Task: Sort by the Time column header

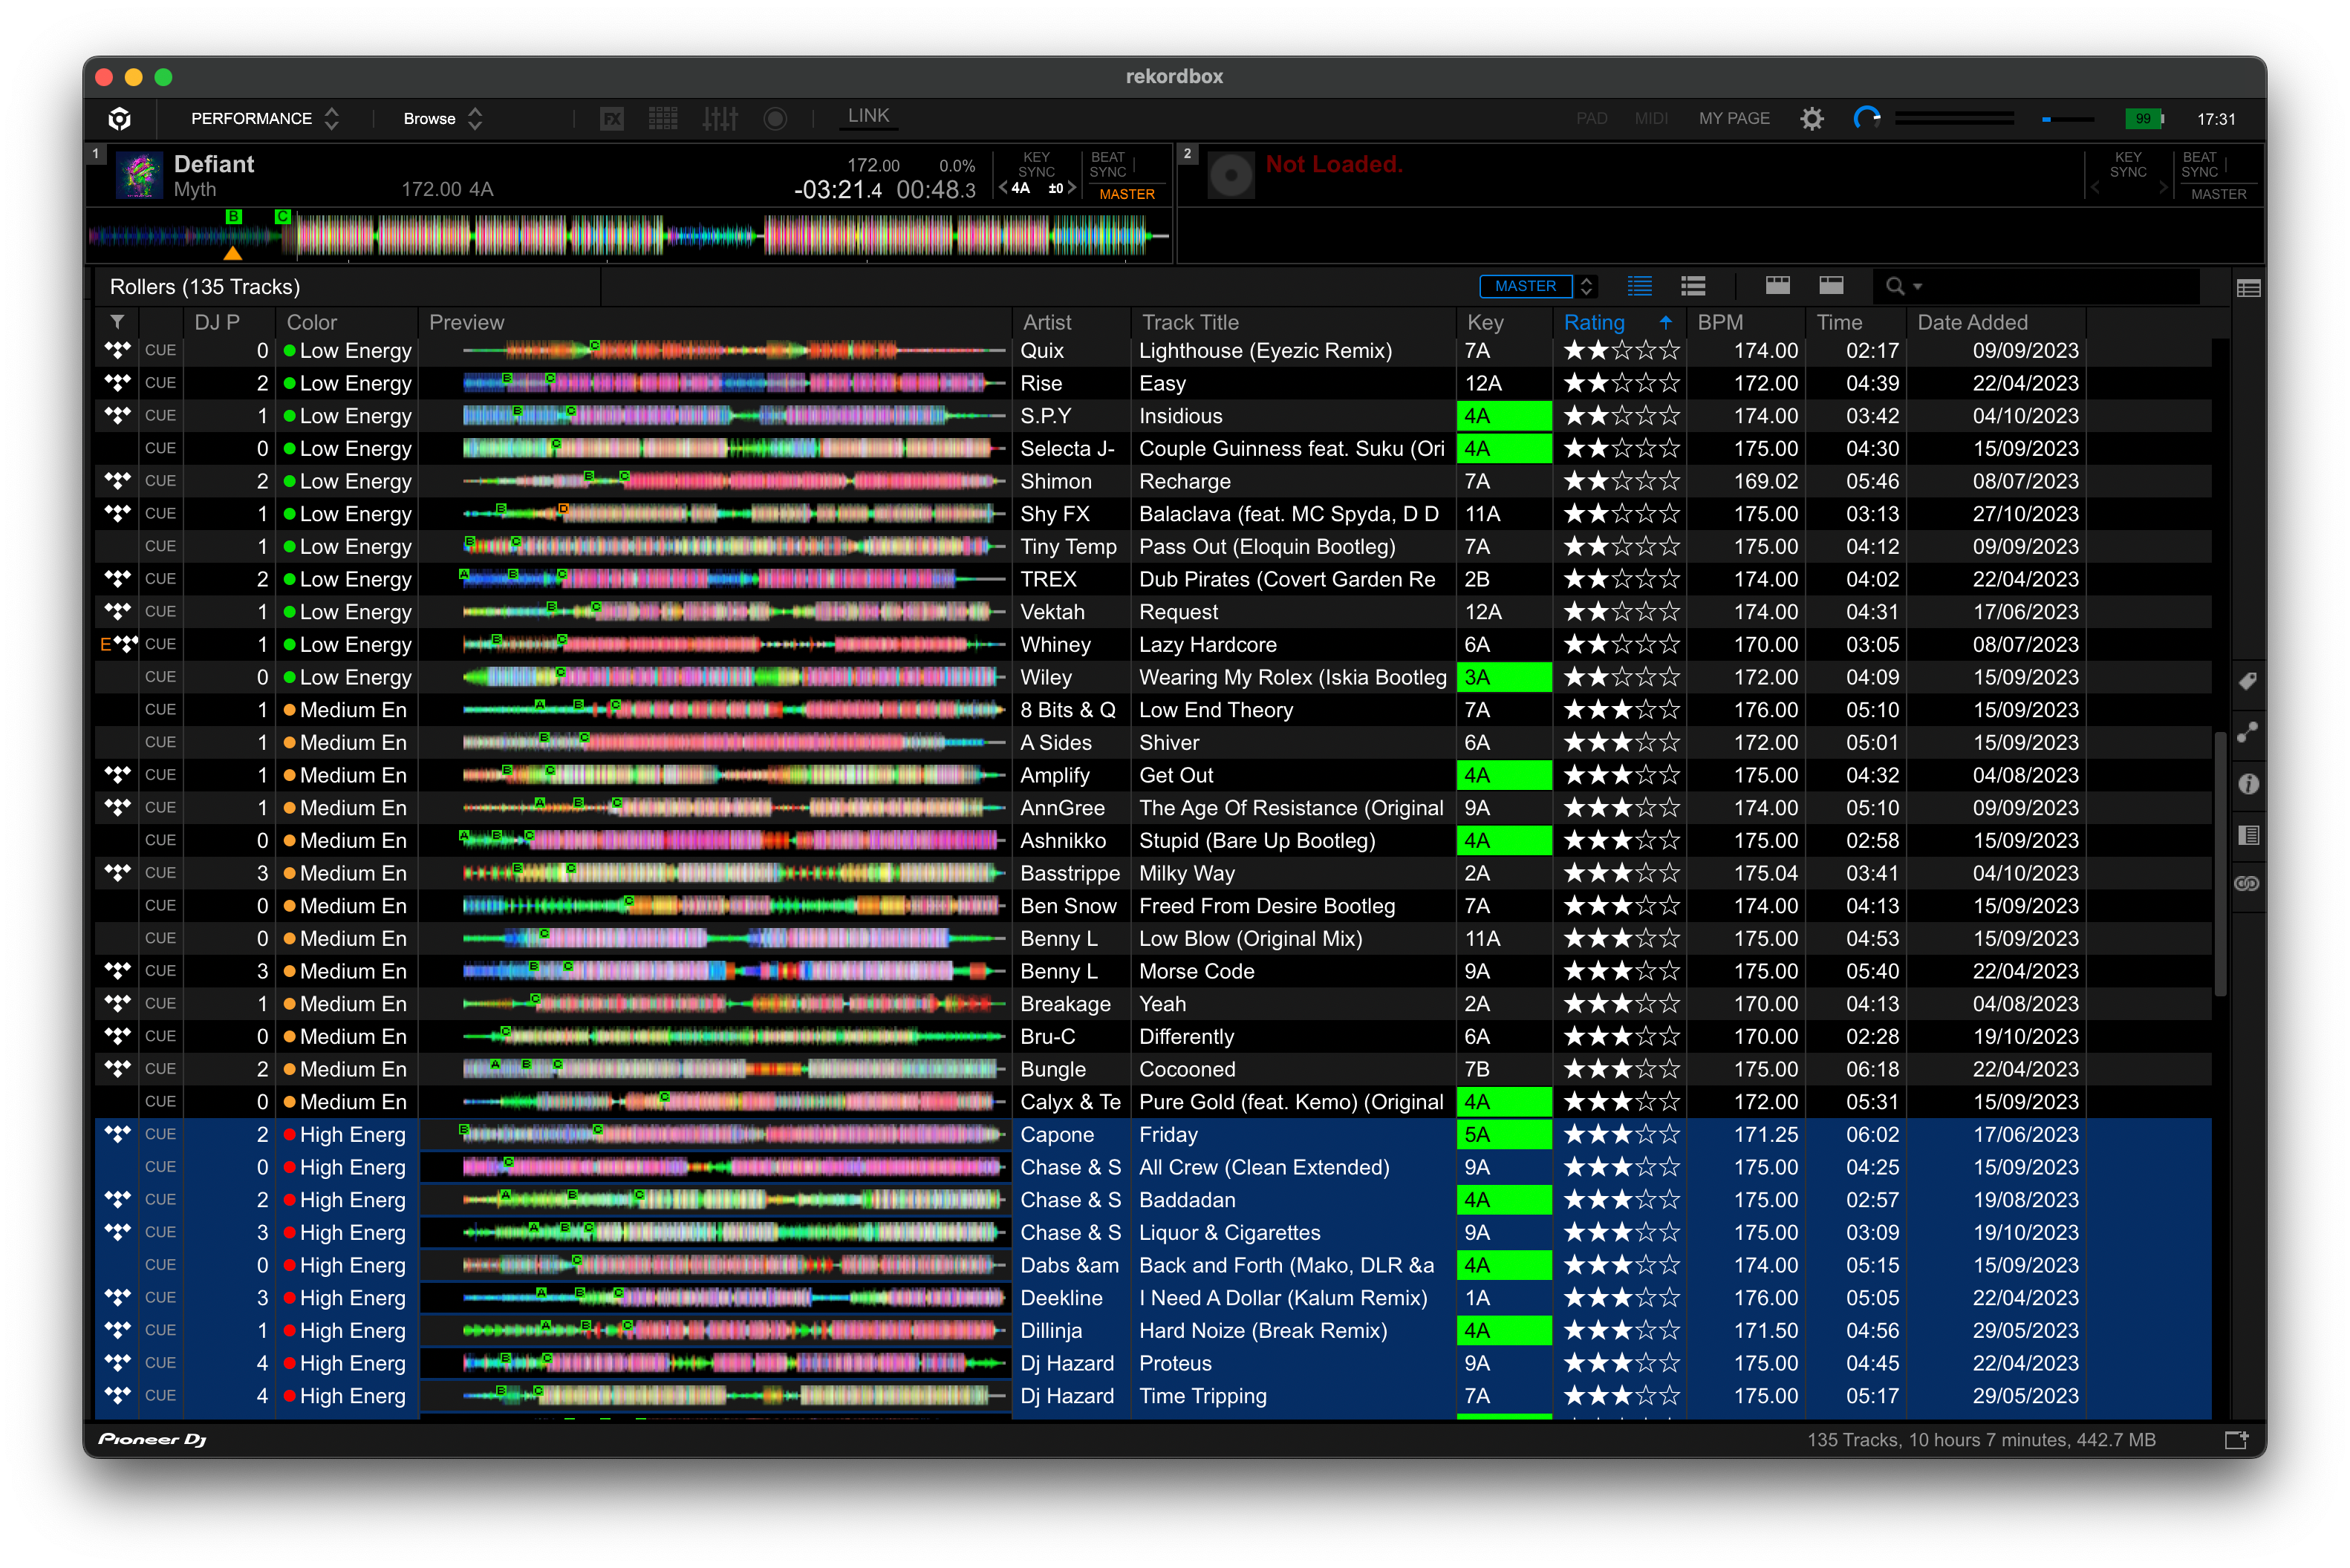Action: click(x=1855, y=322)
